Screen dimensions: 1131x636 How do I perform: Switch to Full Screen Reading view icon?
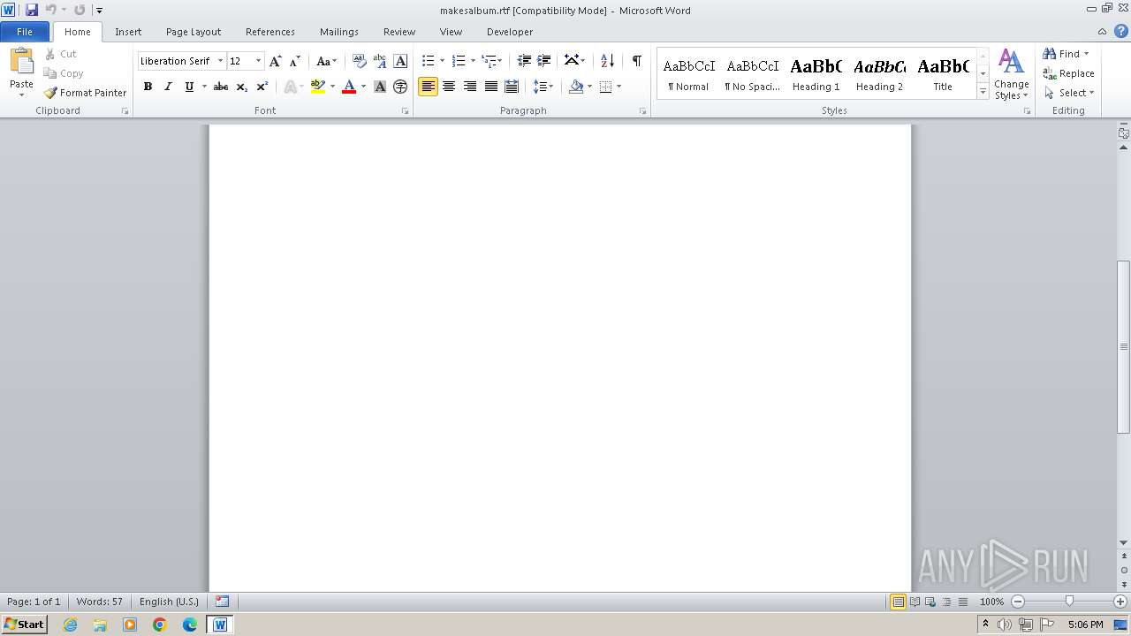pyautogui.click(x=915, y=602)
